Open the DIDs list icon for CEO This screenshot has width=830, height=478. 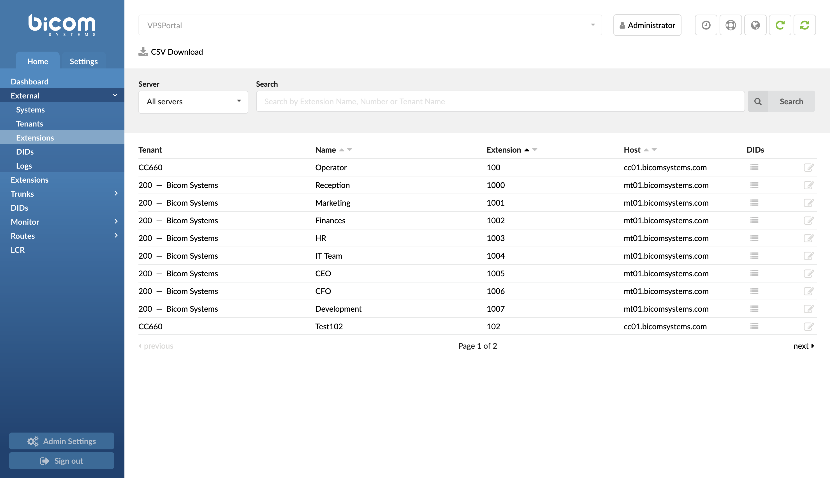[x=754, y=274]
